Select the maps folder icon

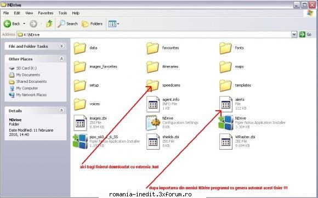225,67
